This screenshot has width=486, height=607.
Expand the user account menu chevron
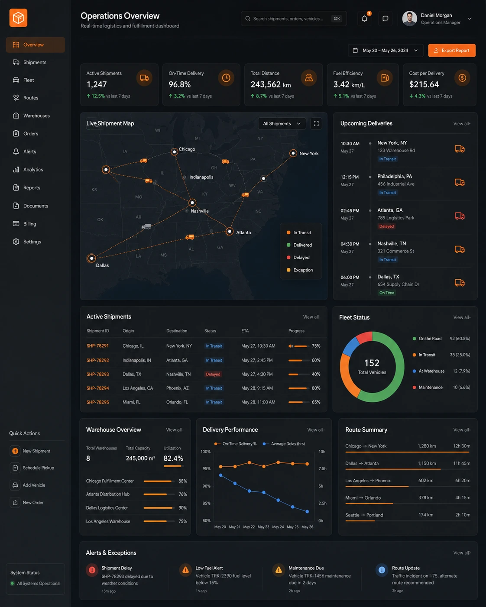pyautogui.click(x=470, y=19)
